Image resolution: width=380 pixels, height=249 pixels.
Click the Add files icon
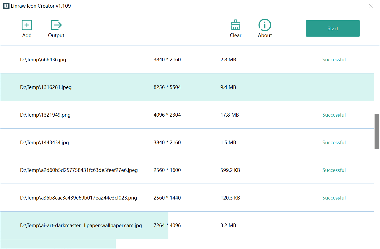click(x=27, y=25)
